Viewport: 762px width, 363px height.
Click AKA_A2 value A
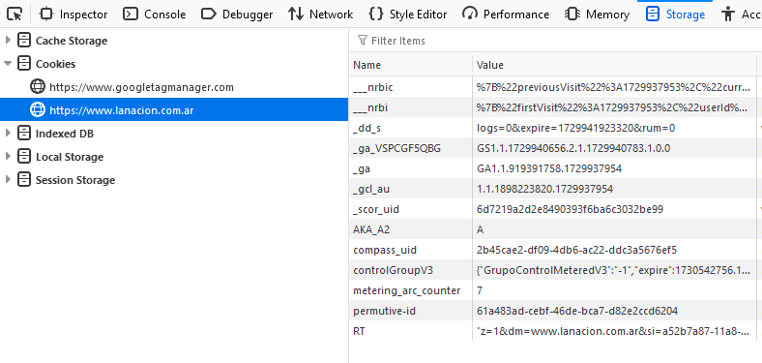coord(481,229)
